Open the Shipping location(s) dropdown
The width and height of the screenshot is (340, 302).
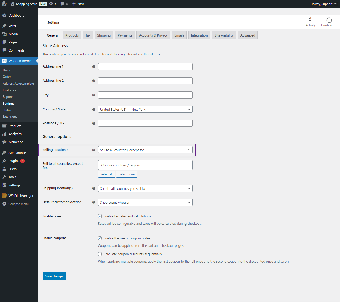tap(145, 188)
